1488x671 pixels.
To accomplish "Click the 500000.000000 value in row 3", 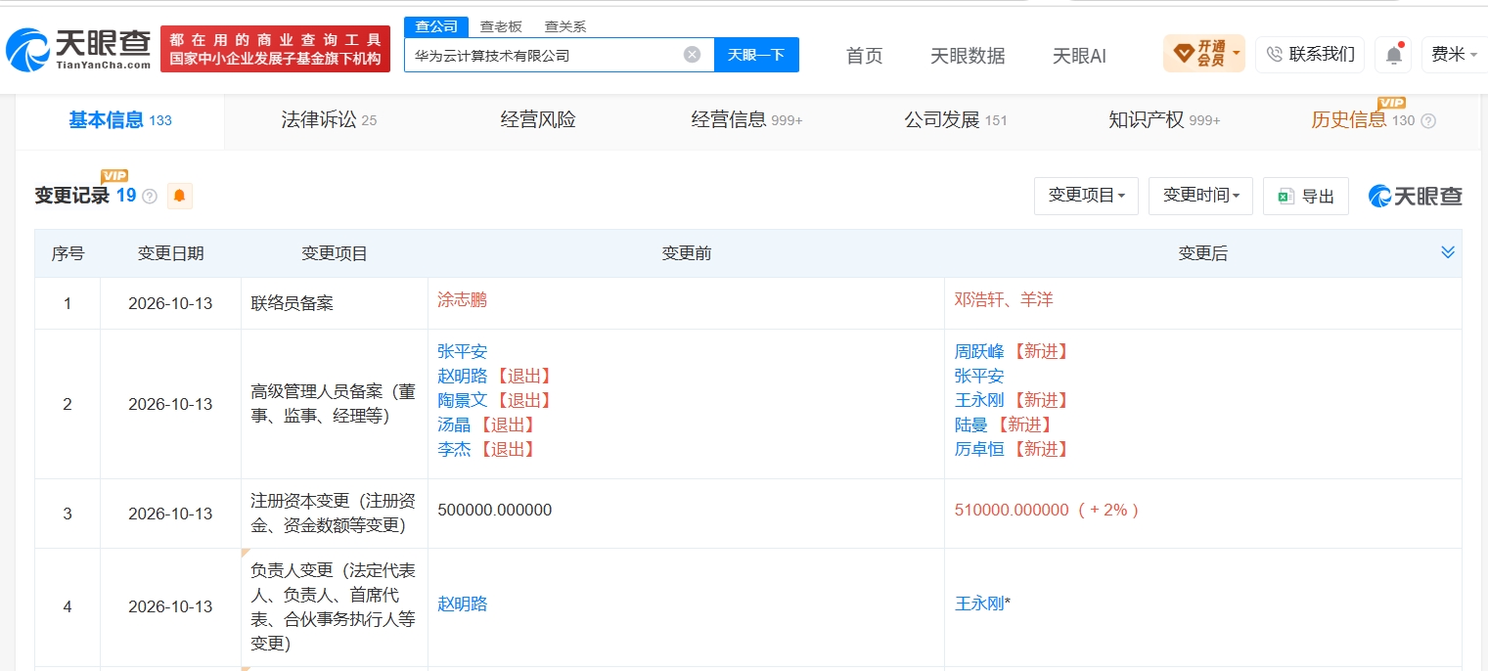I will (495, 510).
